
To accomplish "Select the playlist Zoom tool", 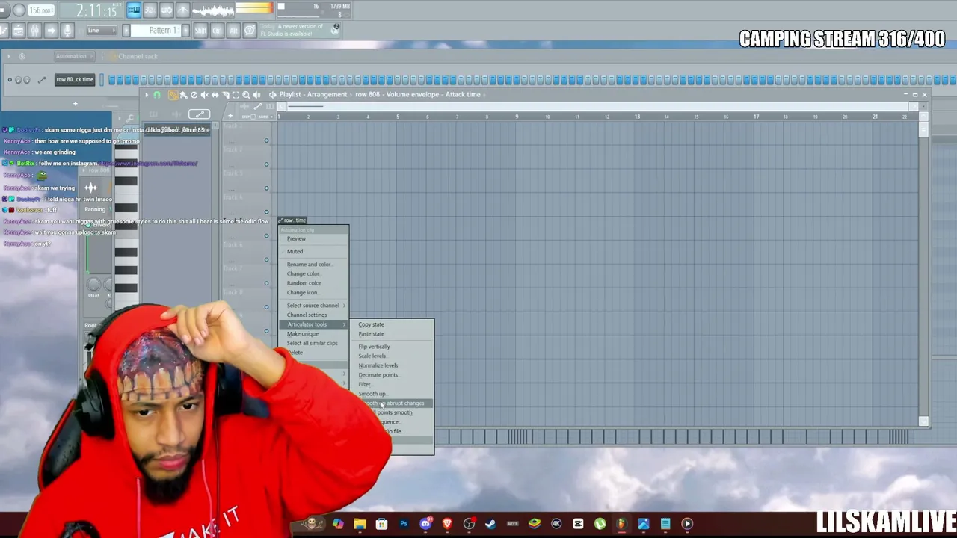I will pos(246,95).
